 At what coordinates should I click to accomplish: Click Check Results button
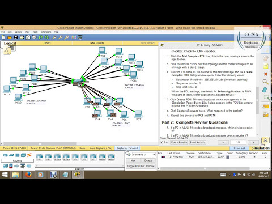[179, 142]
